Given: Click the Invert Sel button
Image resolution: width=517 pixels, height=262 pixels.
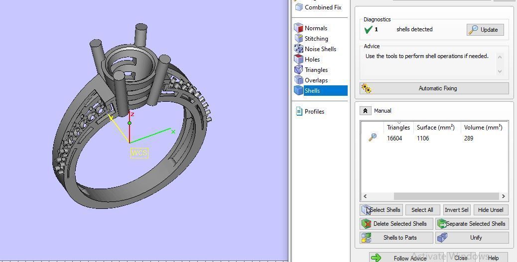Looking at the screenshot, I should [456, 210].
